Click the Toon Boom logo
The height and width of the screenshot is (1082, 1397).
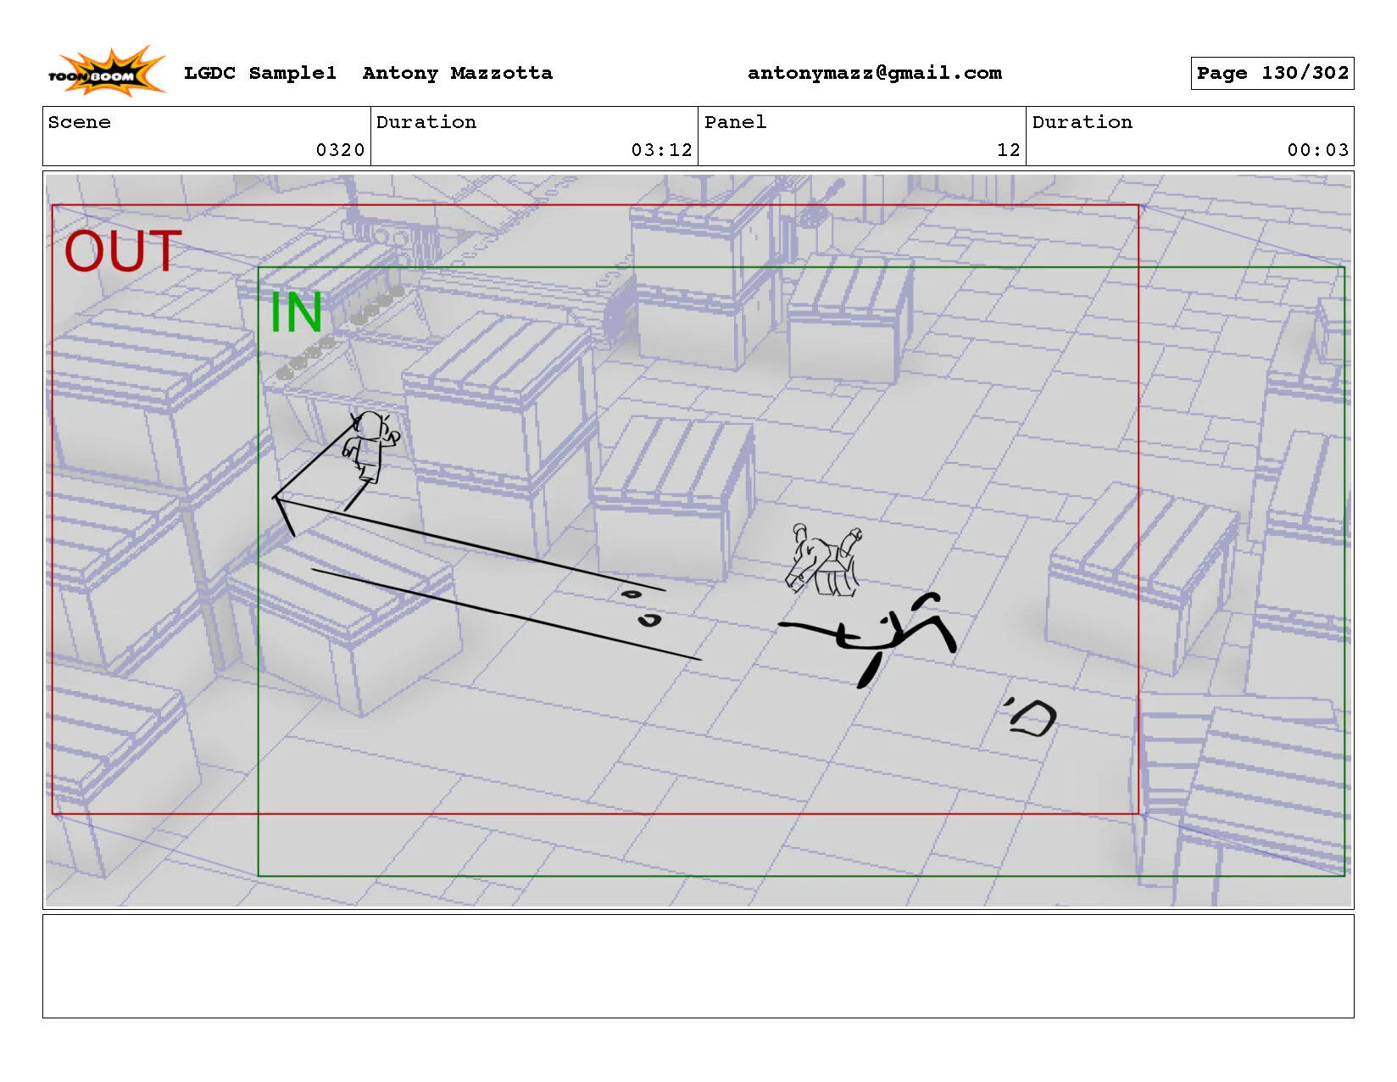coord(106,71)
